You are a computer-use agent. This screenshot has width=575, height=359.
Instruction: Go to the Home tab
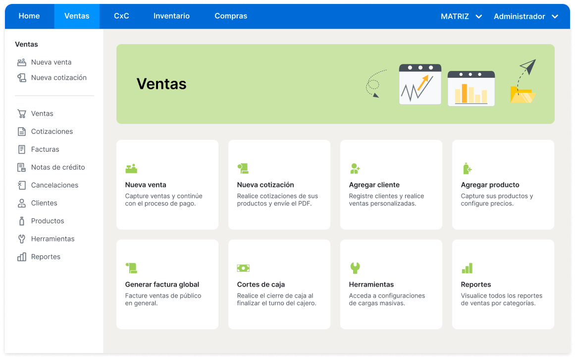click(x=29, y=16)
